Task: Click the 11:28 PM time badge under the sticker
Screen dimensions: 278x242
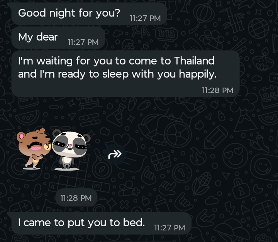Action: (x=76, y=198)
